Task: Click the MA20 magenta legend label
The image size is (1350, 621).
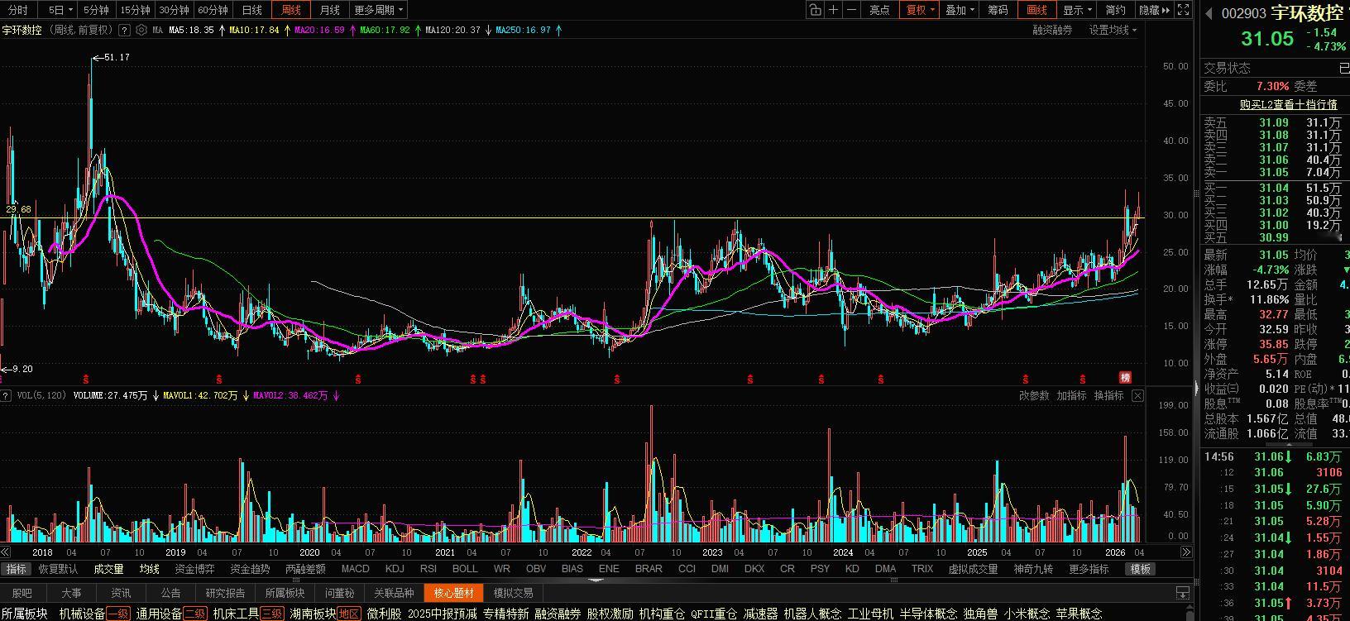Action: [319, 30]
